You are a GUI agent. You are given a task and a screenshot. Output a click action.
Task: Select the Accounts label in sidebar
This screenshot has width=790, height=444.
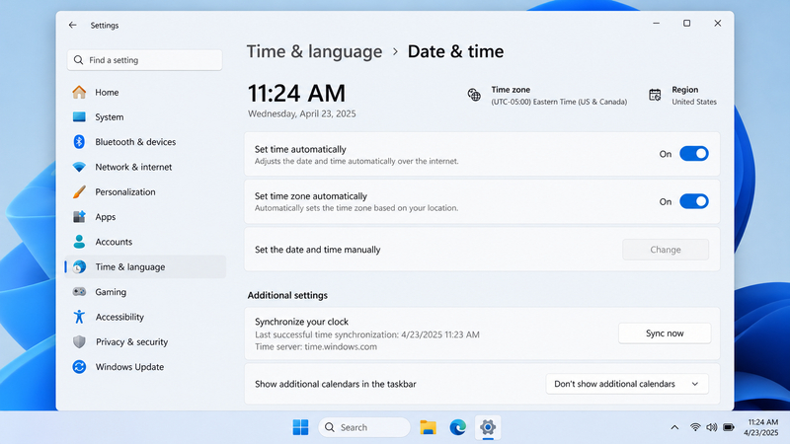pyautogui.click(x=114, y=242)
